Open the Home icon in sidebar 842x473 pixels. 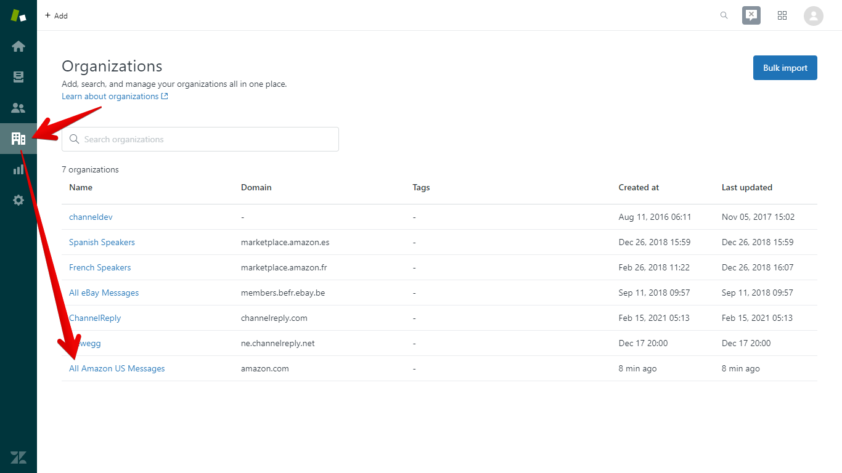tap(18, 46)
